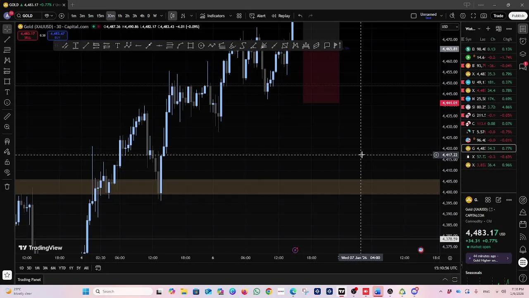Open Alerts panel alarm clock icon
This screenshot has width=529, height=298.
click(x=523, y=41)
